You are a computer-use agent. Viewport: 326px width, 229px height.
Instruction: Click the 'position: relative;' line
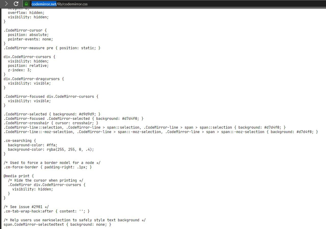pos(28,66)
